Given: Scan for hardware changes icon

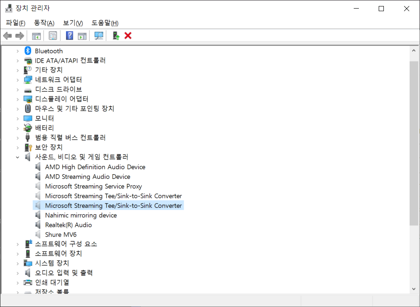Looking at the screenshot, I should [99, 36].
